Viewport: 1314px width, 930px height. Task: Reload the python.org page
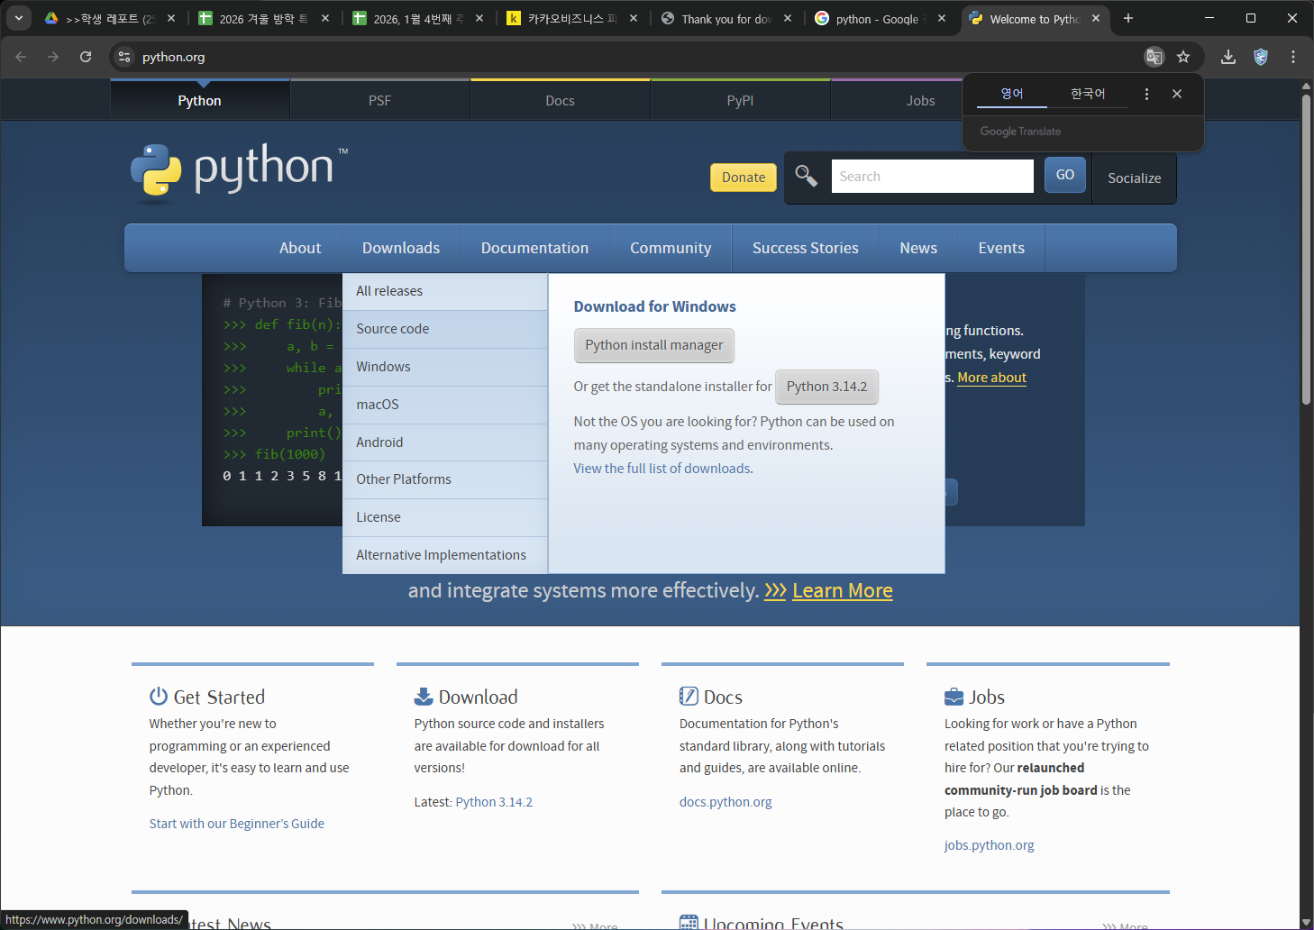pos(86,57)
